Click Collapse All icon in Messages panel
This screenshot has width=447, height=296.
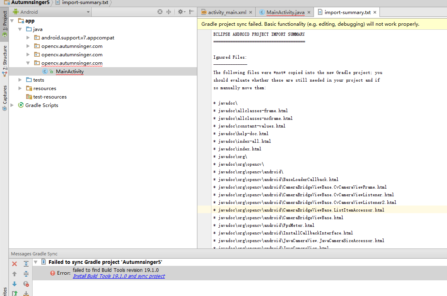click(x=26, y=274)
